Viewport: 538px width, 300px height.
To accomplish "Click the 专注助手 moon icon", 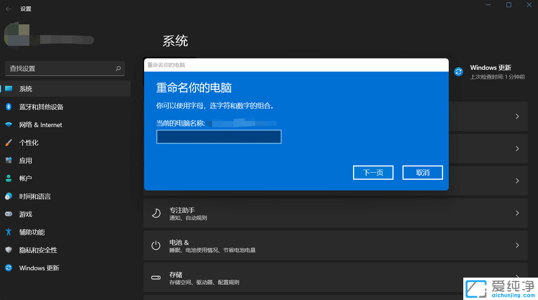I will tap(156, 213).
